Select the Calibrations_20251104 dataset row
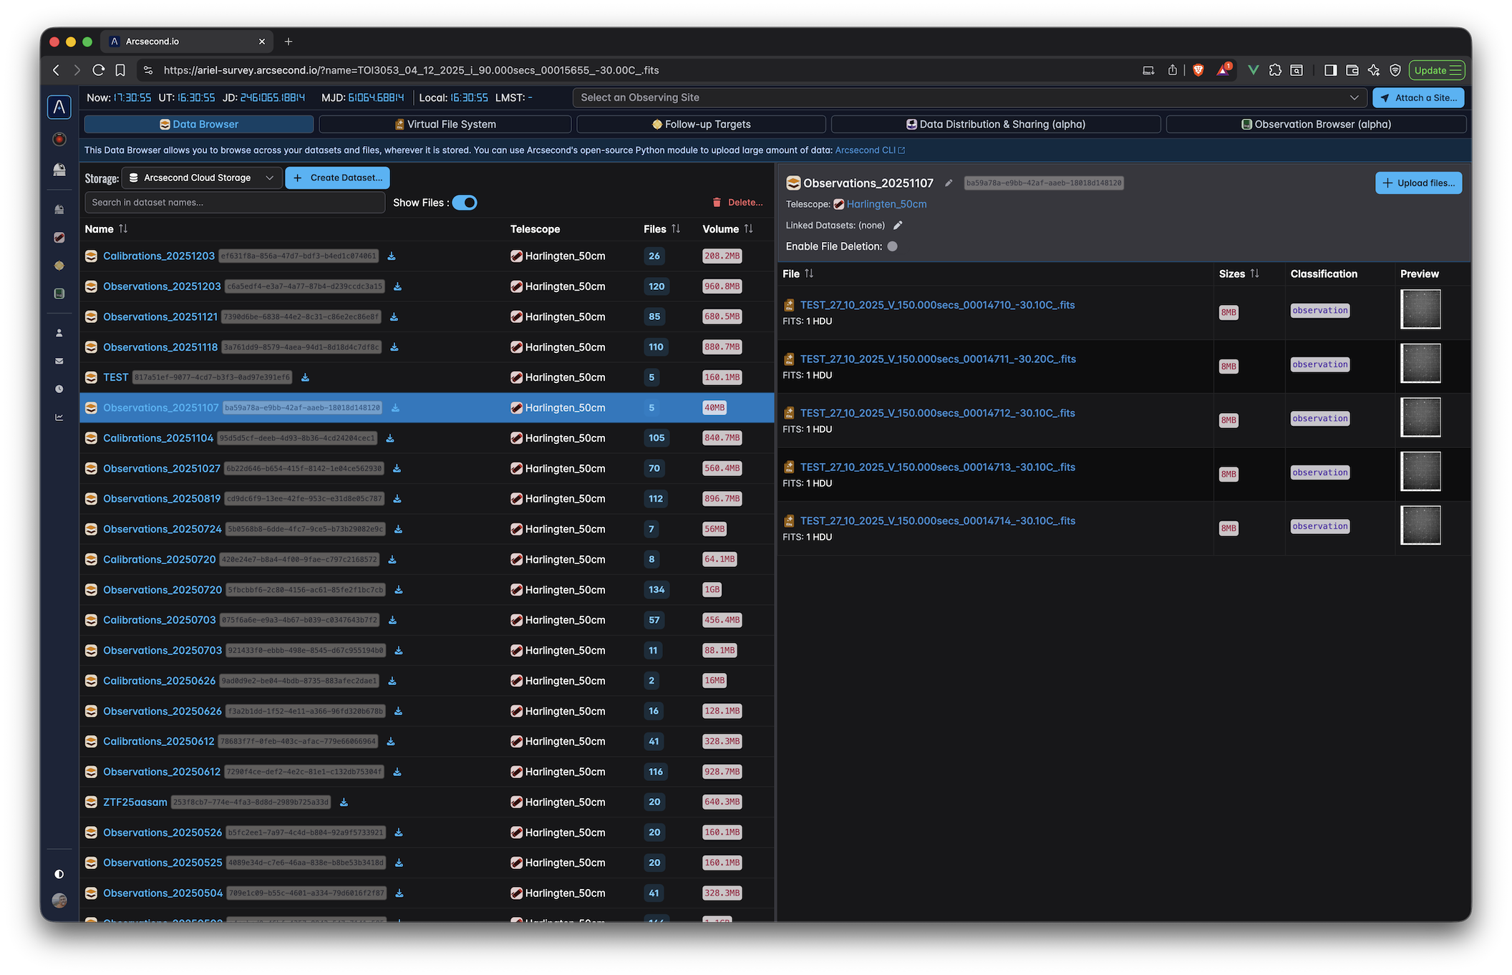Screen dimensions: 1512x975 pos(427,438)
